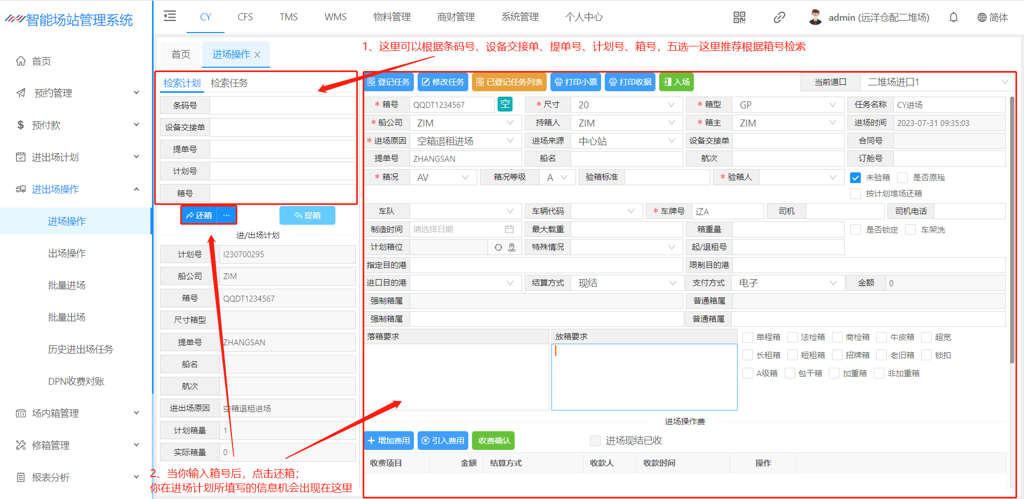Click the 登记任务 button
This screenshot has width=1024, height=499.
tap(389, 82)
